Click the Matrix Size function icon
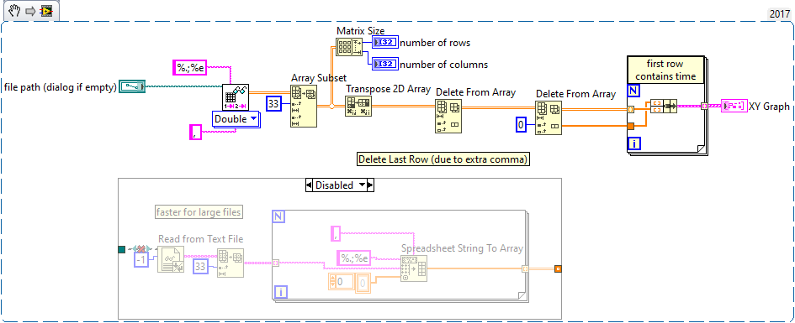Viewport: 795px width, 323px height. [x=349, y=46]
